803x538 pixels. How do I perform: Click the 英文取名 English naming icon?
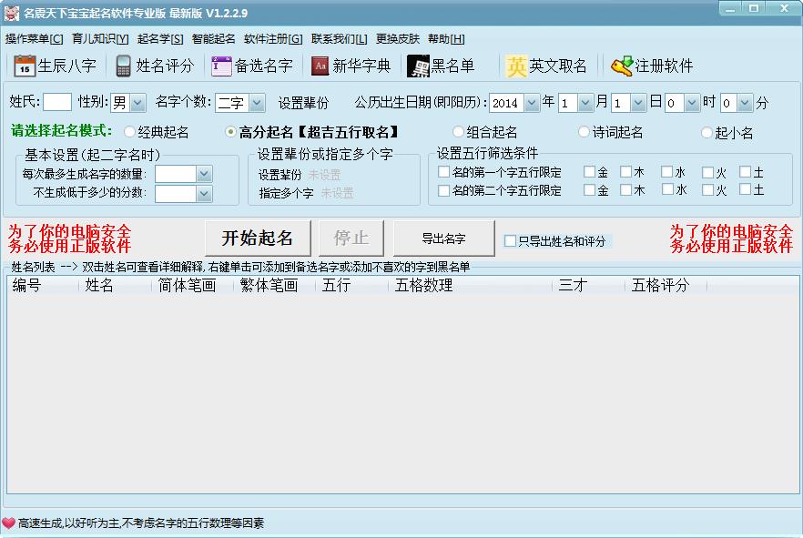point(516,66)
